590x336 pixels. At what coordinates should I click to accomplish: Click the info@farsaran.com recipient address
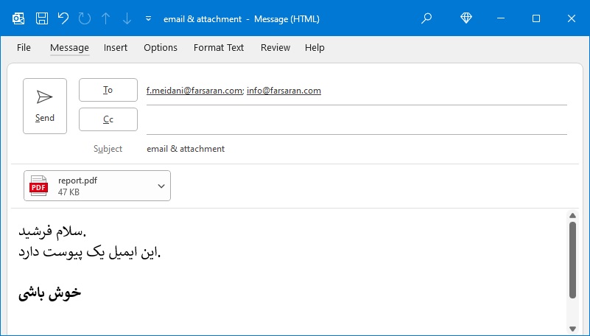point(284,91)
